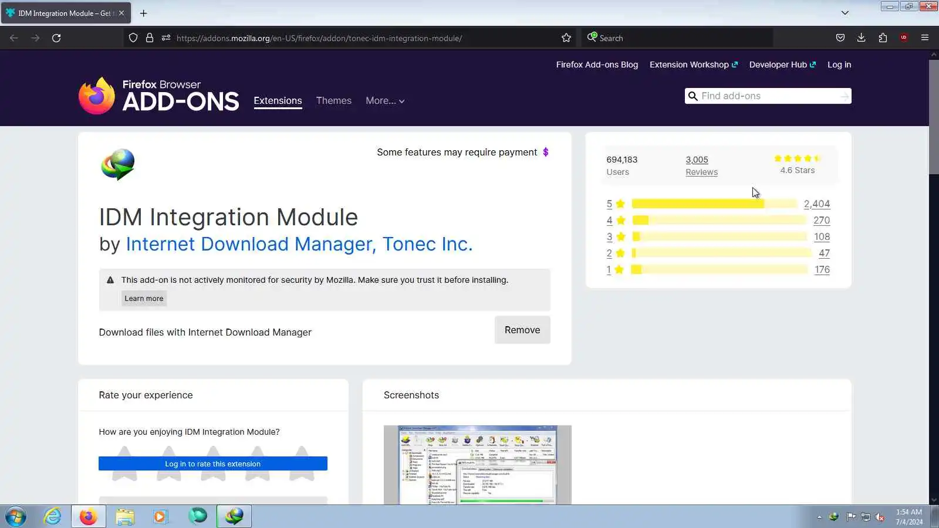The image size is (939, 528).
Task: Submit add-on search with the arrow icon
Action: [x=845, y=96]
